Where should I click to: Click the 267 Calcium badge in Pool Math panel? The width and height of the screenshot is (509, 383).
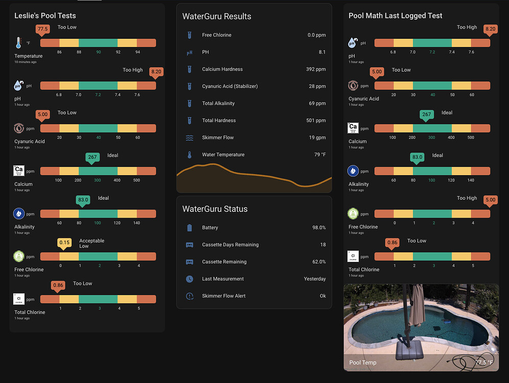point(427,114)
